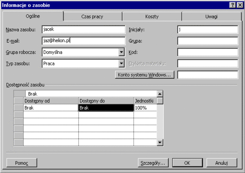This screenshot has height=173, width=245.
Task: Go to the Ogólne tab
Action: coord(32,16)
